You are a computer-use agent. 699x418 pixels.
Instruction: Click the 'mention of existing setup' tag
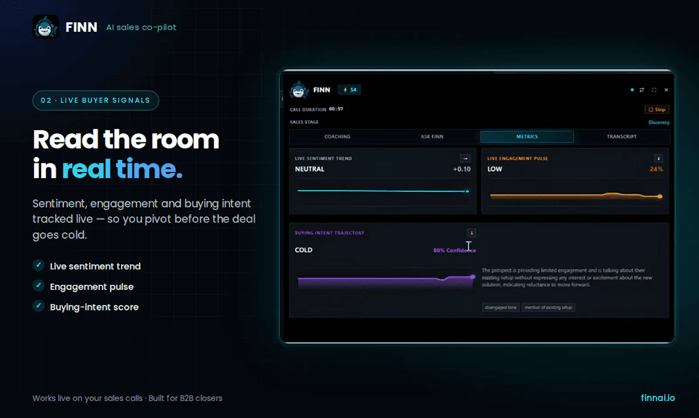coord(548,307)
